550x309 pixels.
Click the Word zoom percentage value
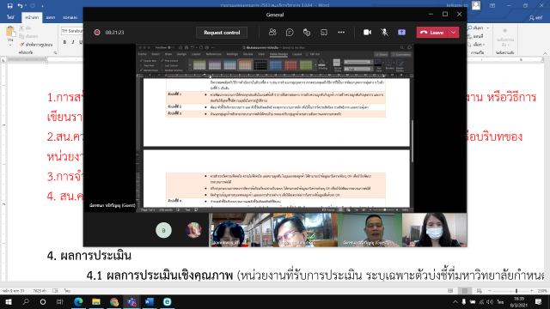pyautogui.click(x=542, y=291)
